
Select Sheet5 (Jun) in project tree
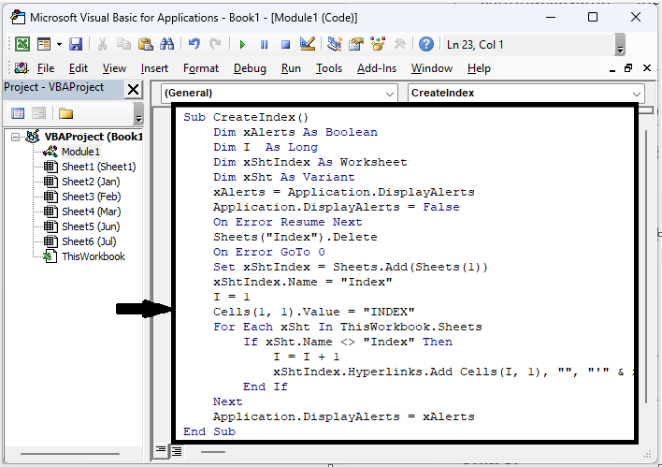pyautogui.click(x=91, y=227)
